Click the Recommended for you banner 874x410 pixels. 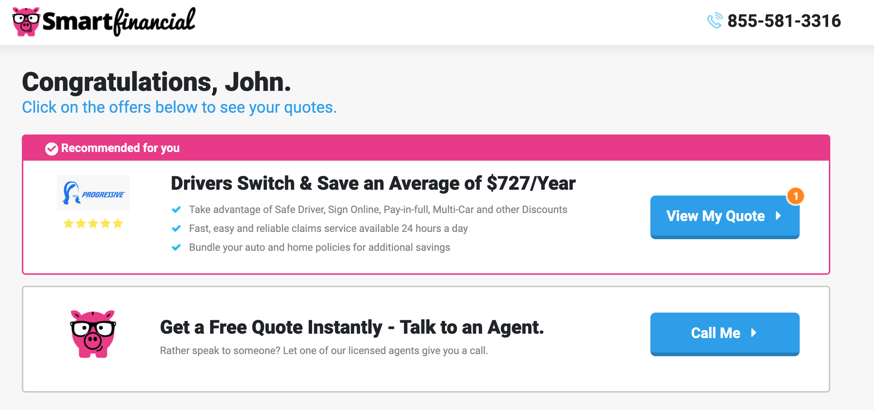coord(426,148)
